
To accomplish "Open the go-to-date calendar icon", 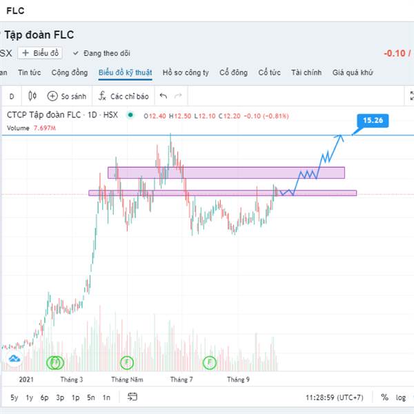I will pyautogui.click(x=132, y=397).
